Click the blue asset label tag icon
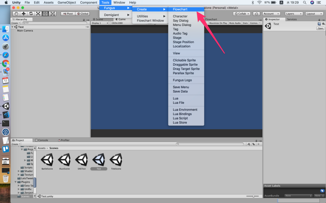 (322, 191)
